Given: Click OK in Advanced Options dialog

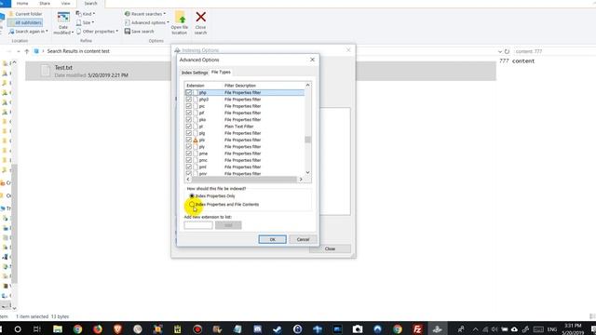Looking at the screenshot, I should tap(273, 239).
